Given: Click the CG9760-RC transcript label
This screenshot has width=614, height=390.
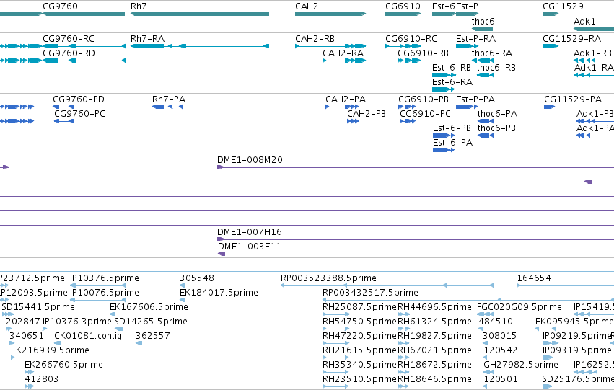Looking at the screenshot, I should click(69, 39).
